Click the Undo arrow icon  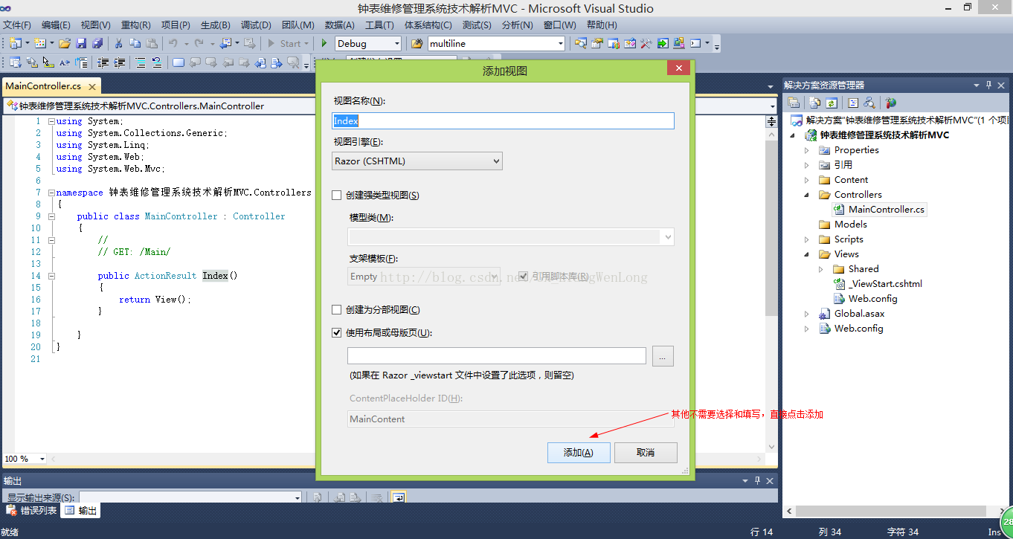173,43
